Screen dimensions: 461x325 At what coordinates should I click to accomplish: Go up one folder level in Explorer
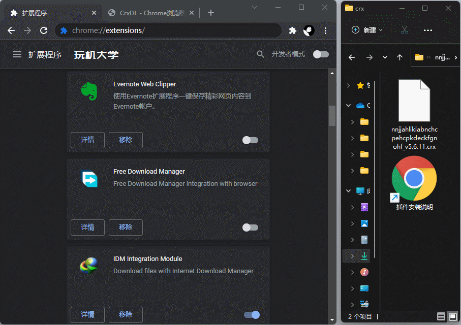pos(399,57)
